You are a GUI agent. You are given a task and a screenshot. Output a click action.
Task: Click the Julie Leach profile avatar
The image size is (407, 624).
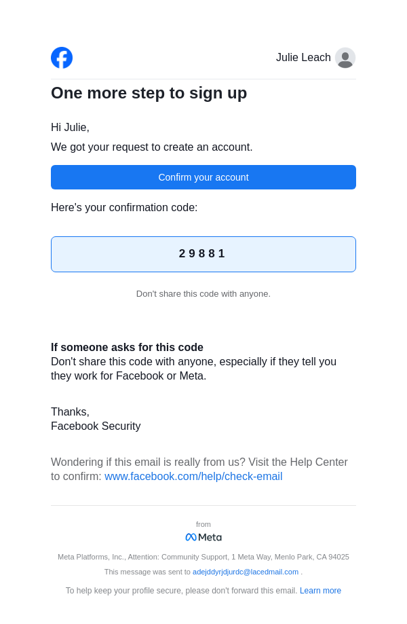pos(345,58)
